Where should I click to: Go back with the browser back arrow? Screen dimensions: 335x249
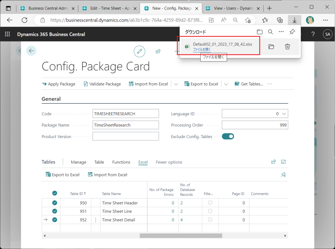click(x=10, y=20)
